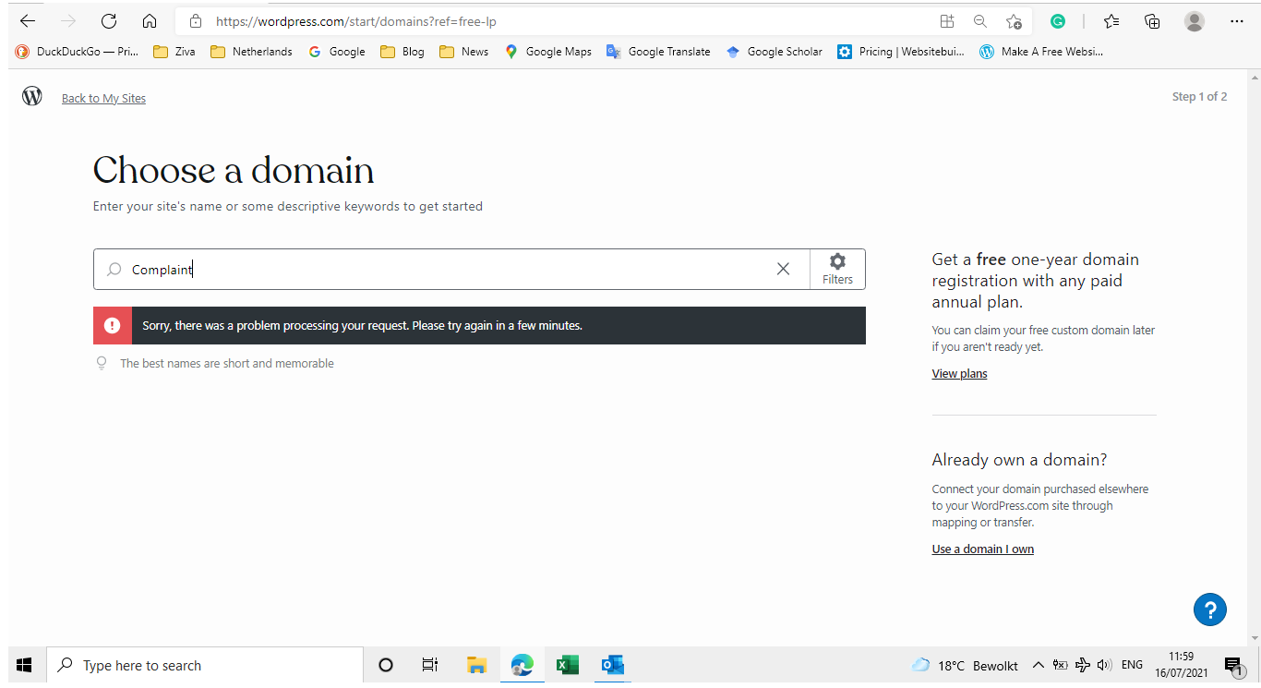Click the volume speaker icon in the tray
The image size is (1261, 688).
click(1105, 665)
